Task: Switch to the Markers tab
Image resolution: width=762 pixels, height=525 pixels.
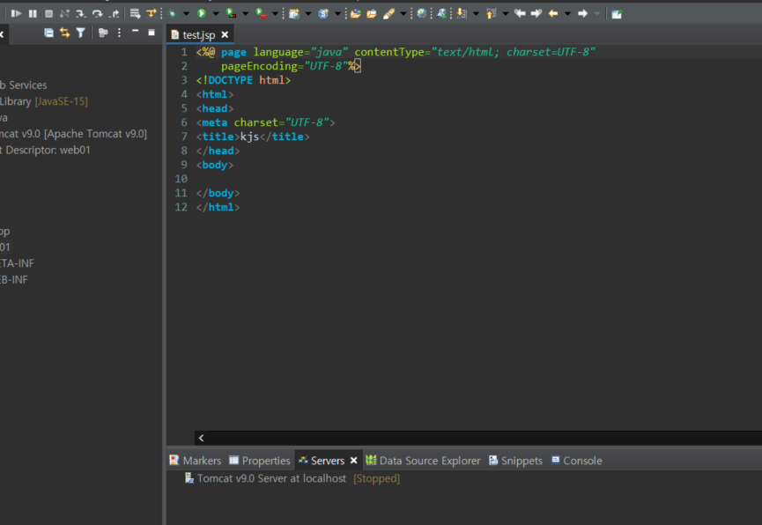Action: (196, 461)
